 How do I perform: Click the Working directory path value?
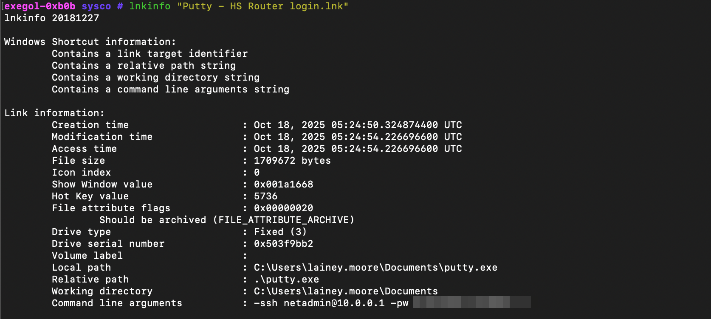coord(346,291)
